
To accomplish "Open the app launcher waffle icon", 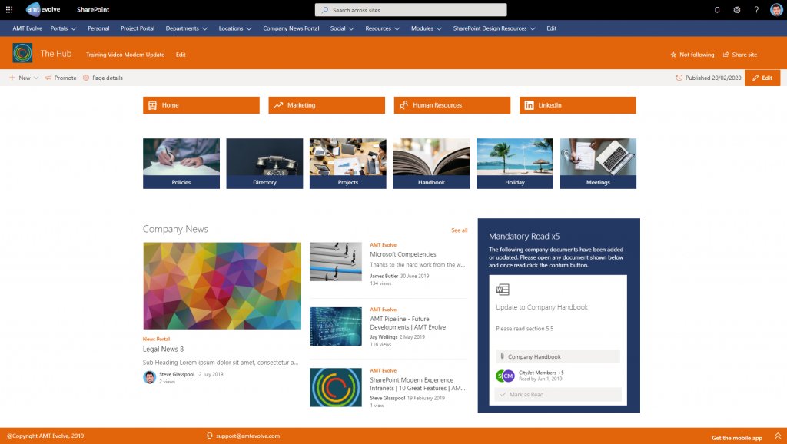I will (9, 9).
